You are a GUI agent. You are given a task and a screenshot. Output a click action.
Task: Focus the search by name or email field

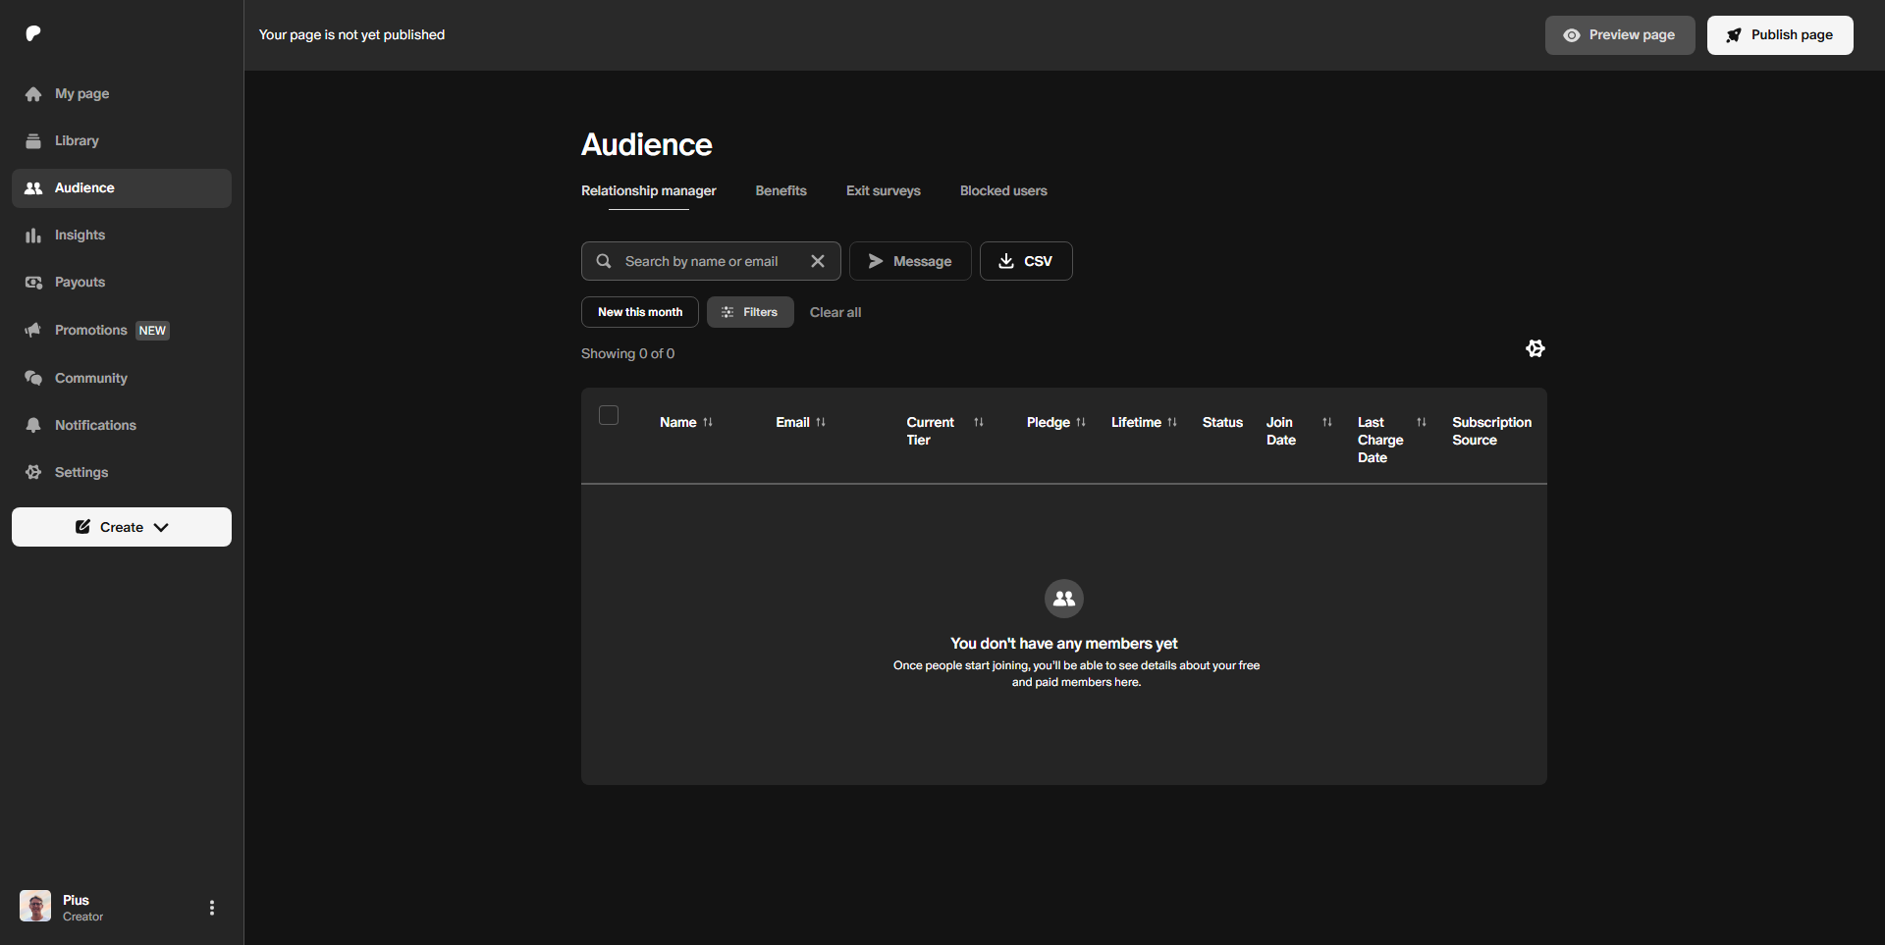pyautogui.click(x=701, y=261)
